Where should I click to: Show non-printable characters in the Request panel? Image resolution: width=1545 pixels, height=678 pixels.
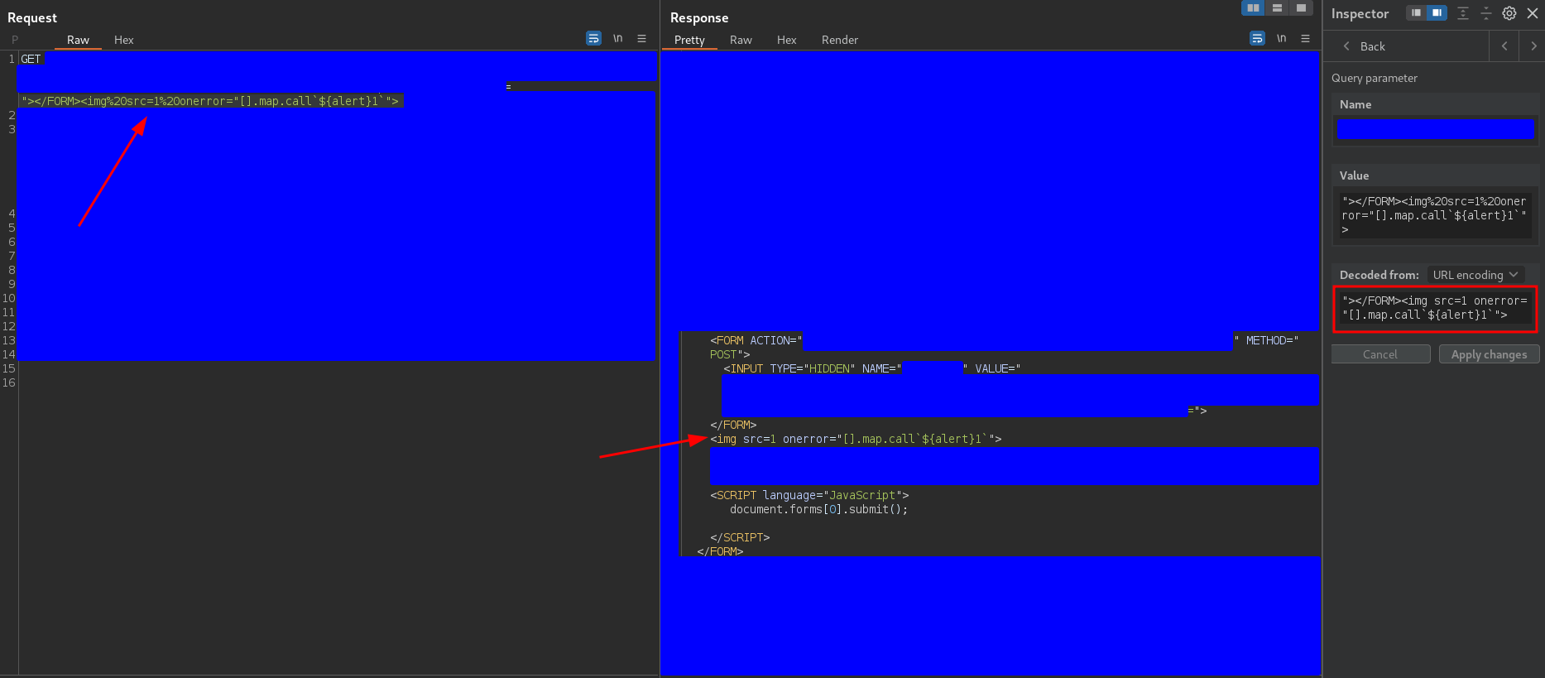click(x=617, y=38)
